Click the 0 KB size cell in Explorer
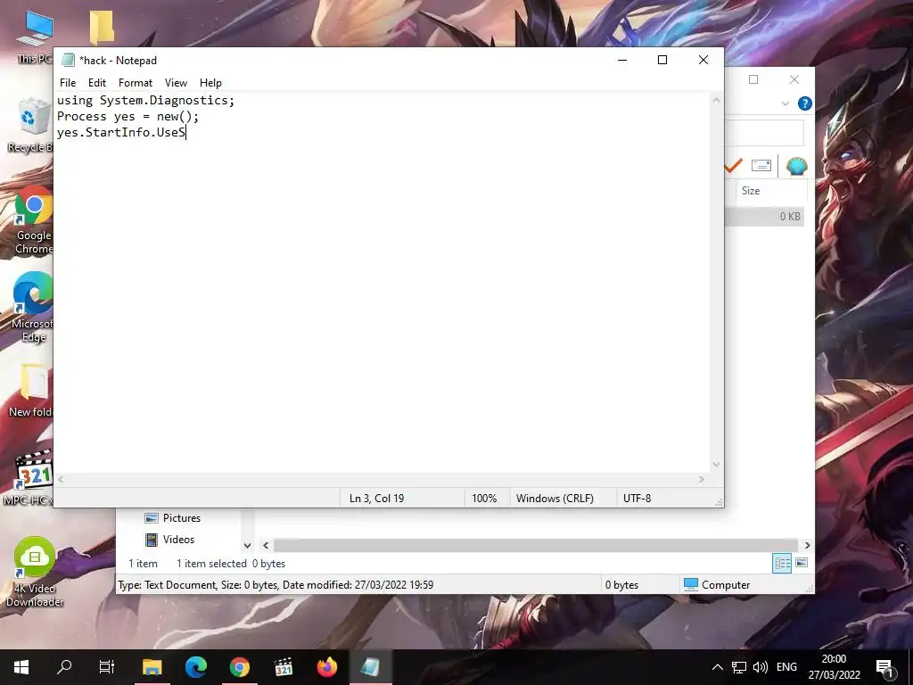Image resolution: width=913 pixels, height=685 pixels. 790,217
